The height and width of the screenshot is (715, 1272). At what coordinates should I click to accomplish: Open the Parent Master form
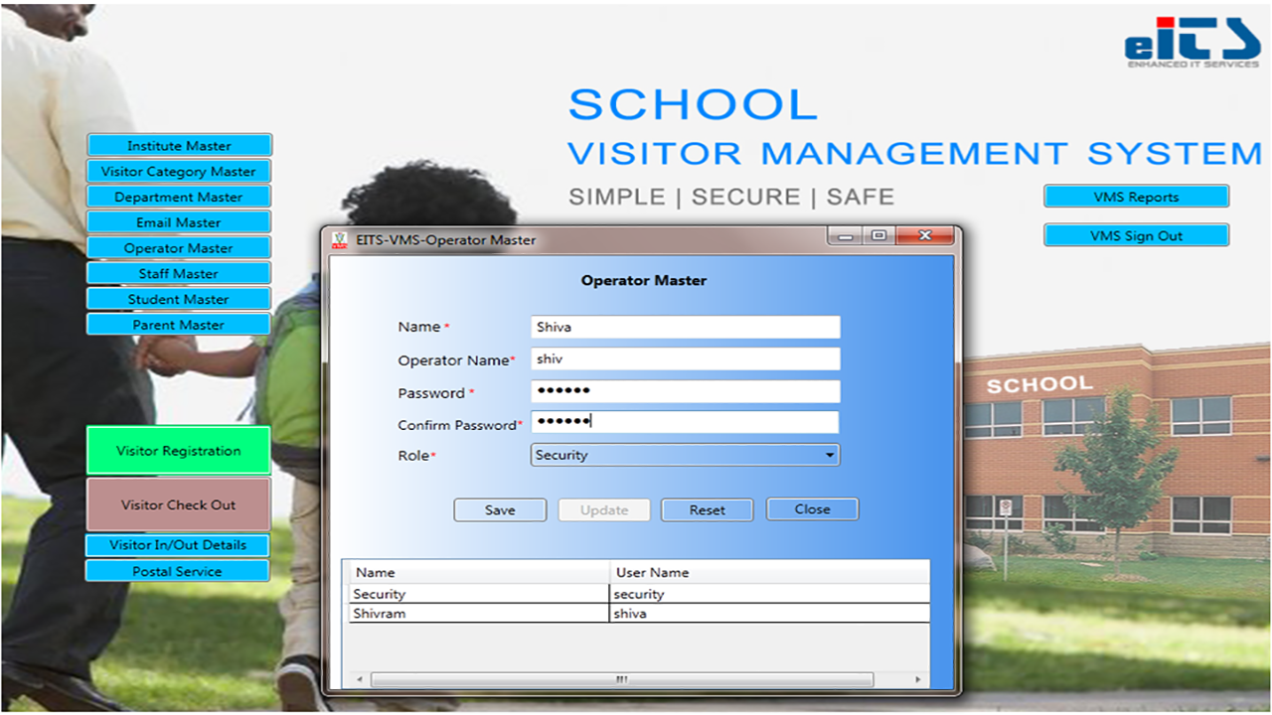click(179, 325)
